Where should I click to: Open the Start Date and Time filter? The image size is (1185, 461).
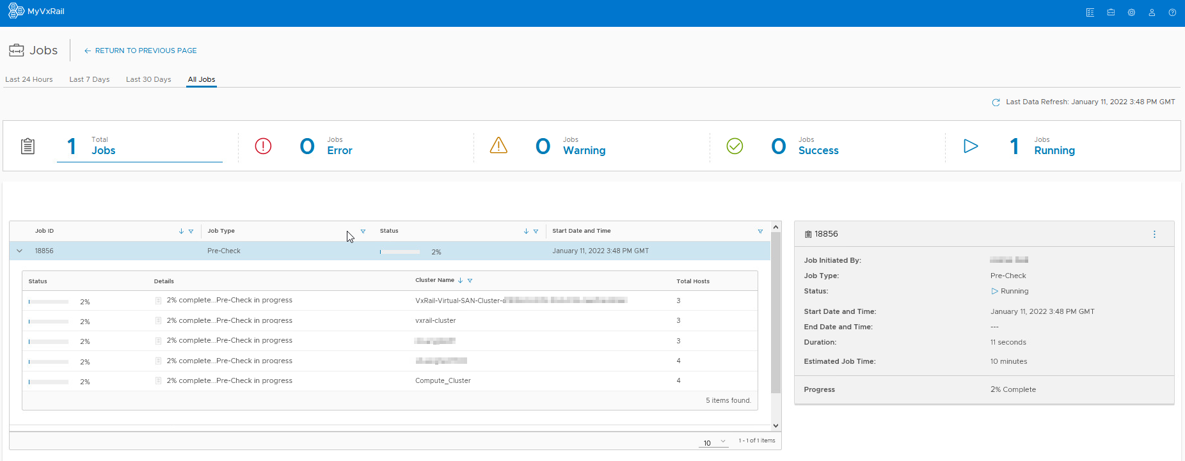[x=760, y=231]
